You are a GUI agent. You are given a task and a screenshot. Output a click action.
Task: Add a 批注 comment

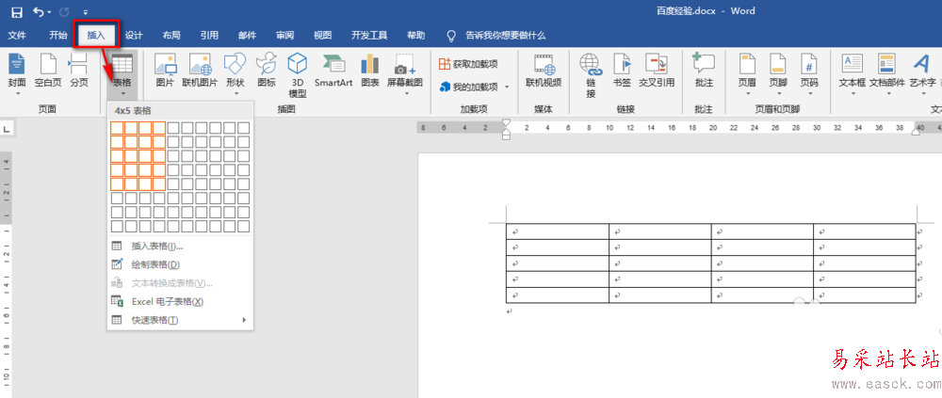point(704,71)
